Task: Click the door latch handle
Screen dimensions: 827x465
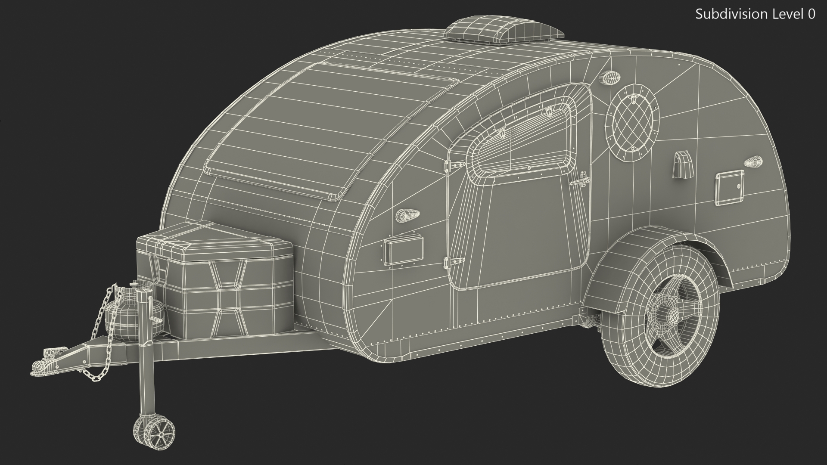Action: pyautogui.click(x=581, y=180)
